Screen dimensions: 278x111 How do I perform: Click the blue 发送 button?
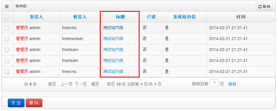[x=16, y=103]
